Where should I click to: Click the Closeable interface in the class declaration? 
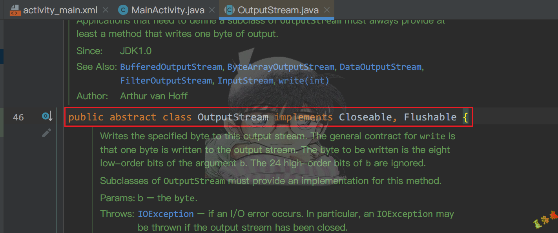pos(365,116)
